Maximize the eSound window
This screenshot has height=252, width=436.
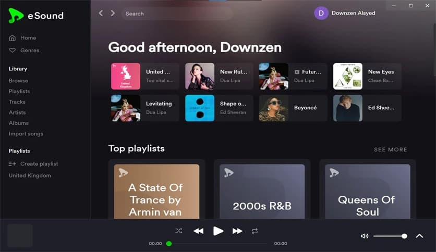pyautogui.click(x=410, y=6)
